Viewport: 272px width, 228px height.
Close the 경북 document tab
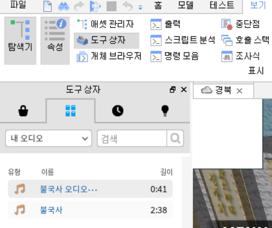click(239, 91)
